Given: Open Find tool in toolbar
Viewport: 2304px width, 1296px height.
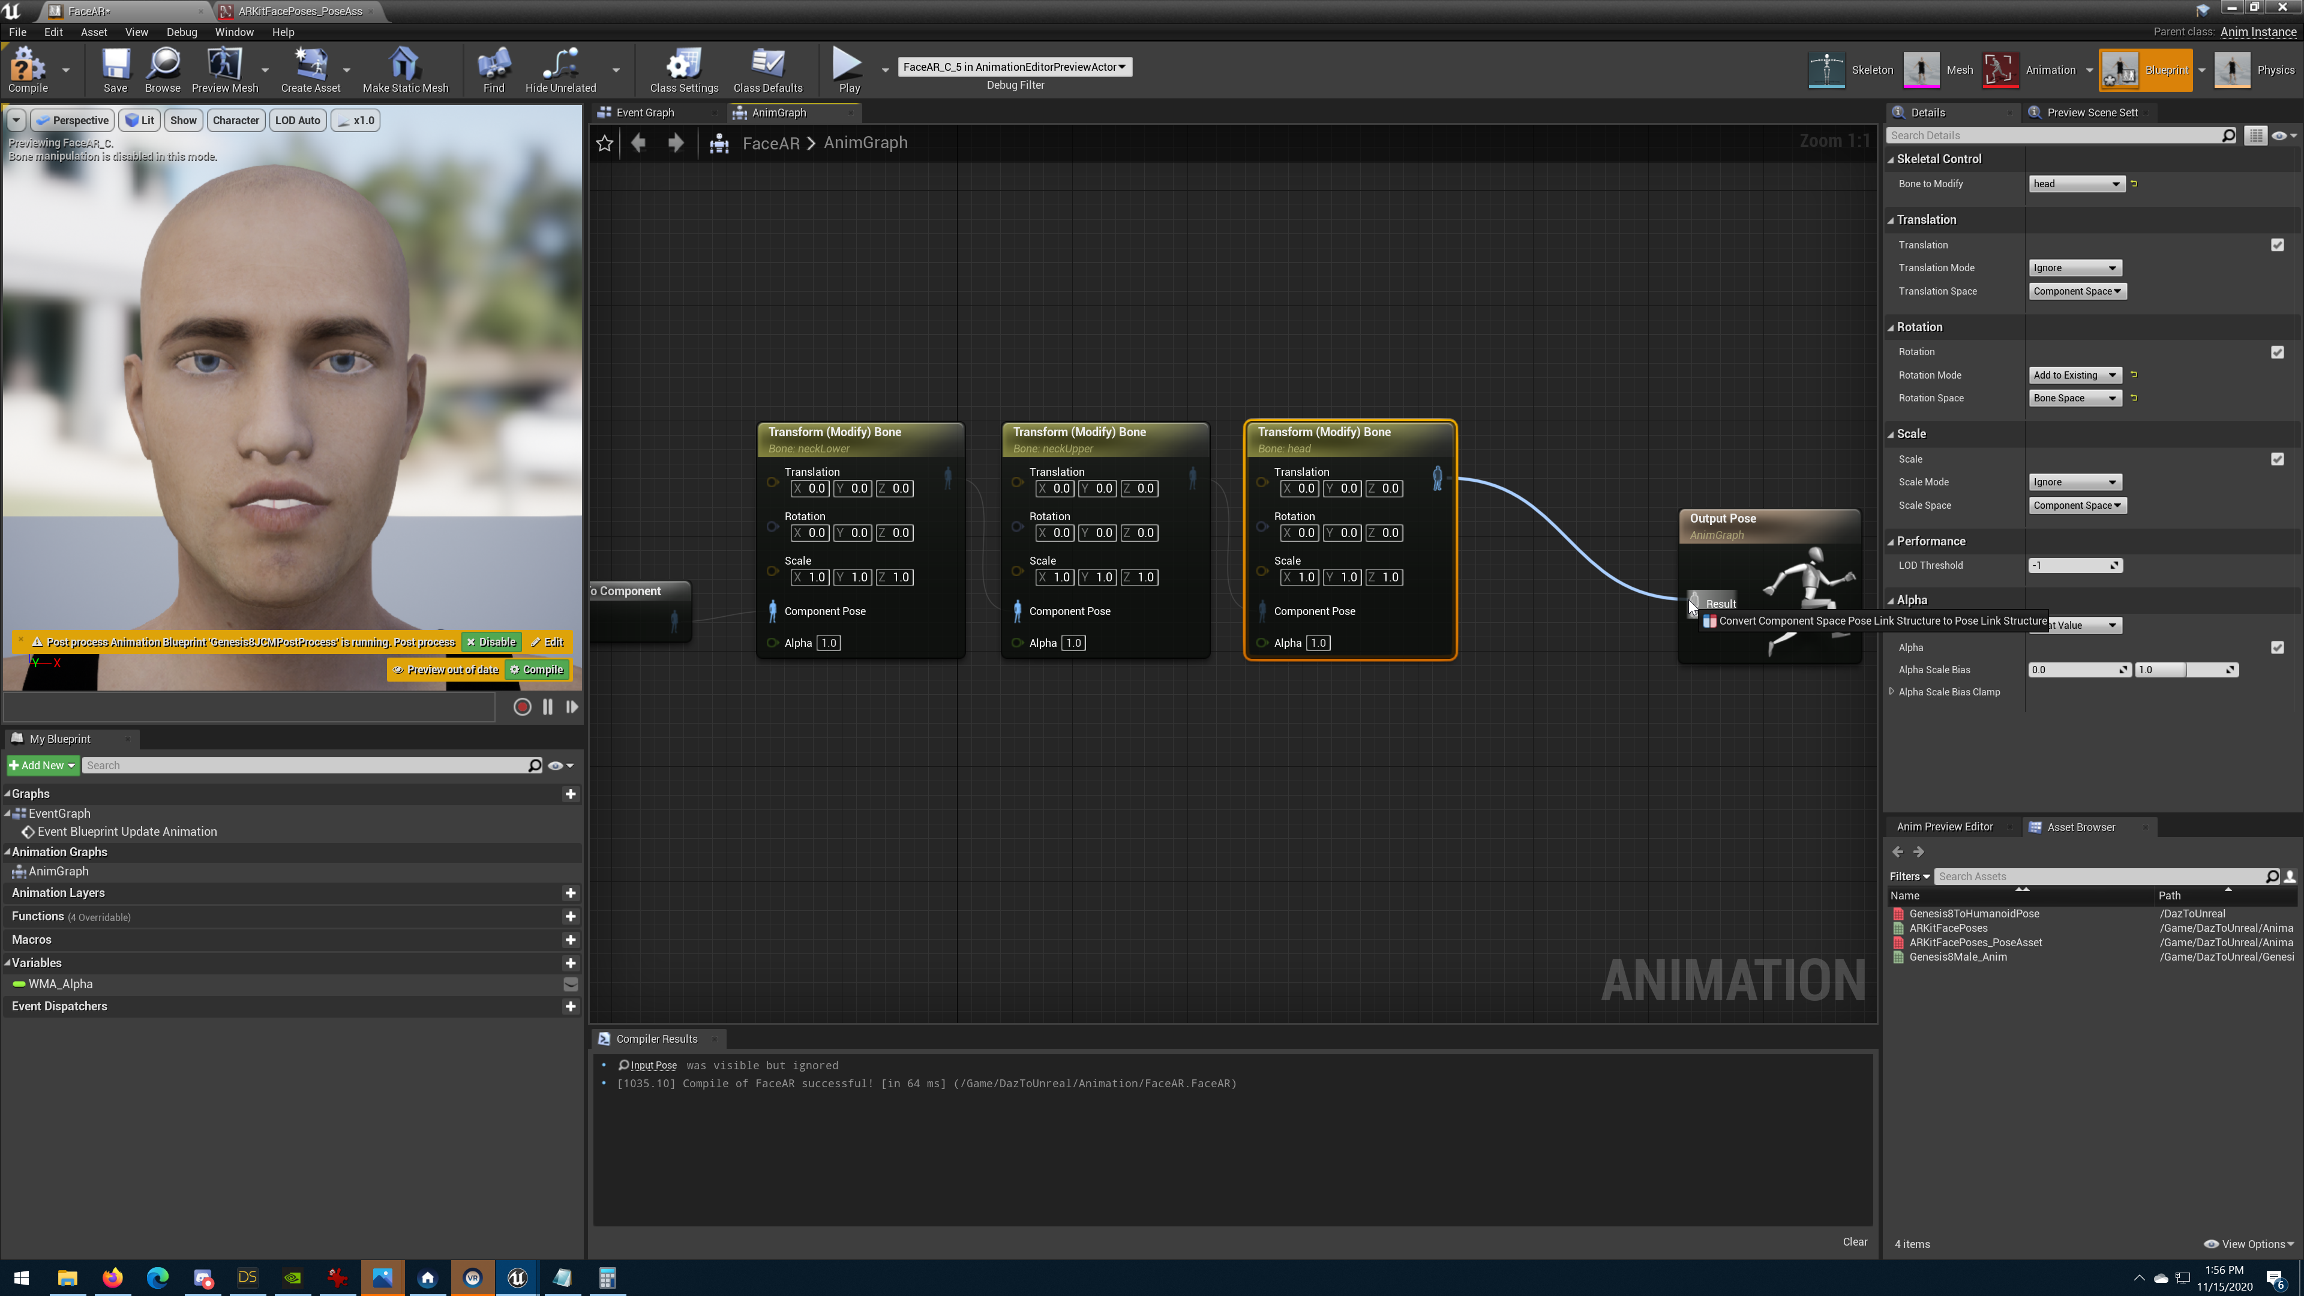Looking at the screenshot, I should [494, 70].
